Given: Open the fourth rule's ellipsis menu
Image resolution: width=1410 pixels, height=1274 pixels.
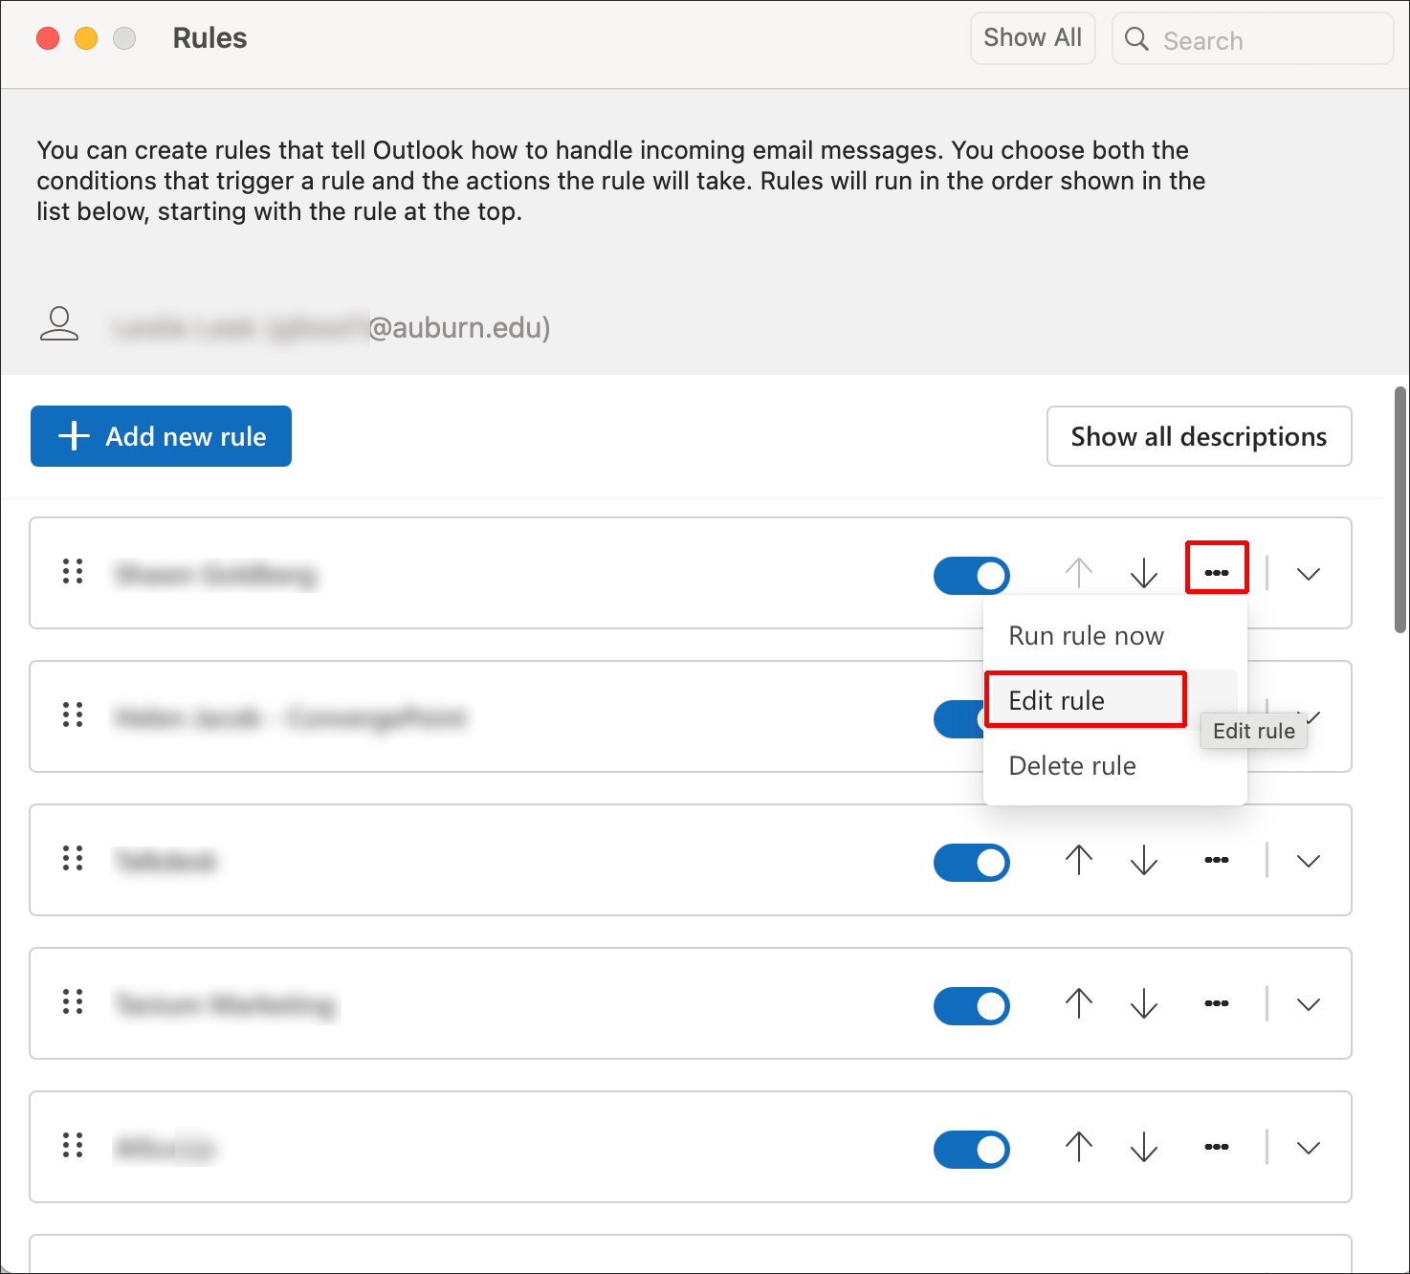Looking at the screenshot, I should [1217, 1003].
